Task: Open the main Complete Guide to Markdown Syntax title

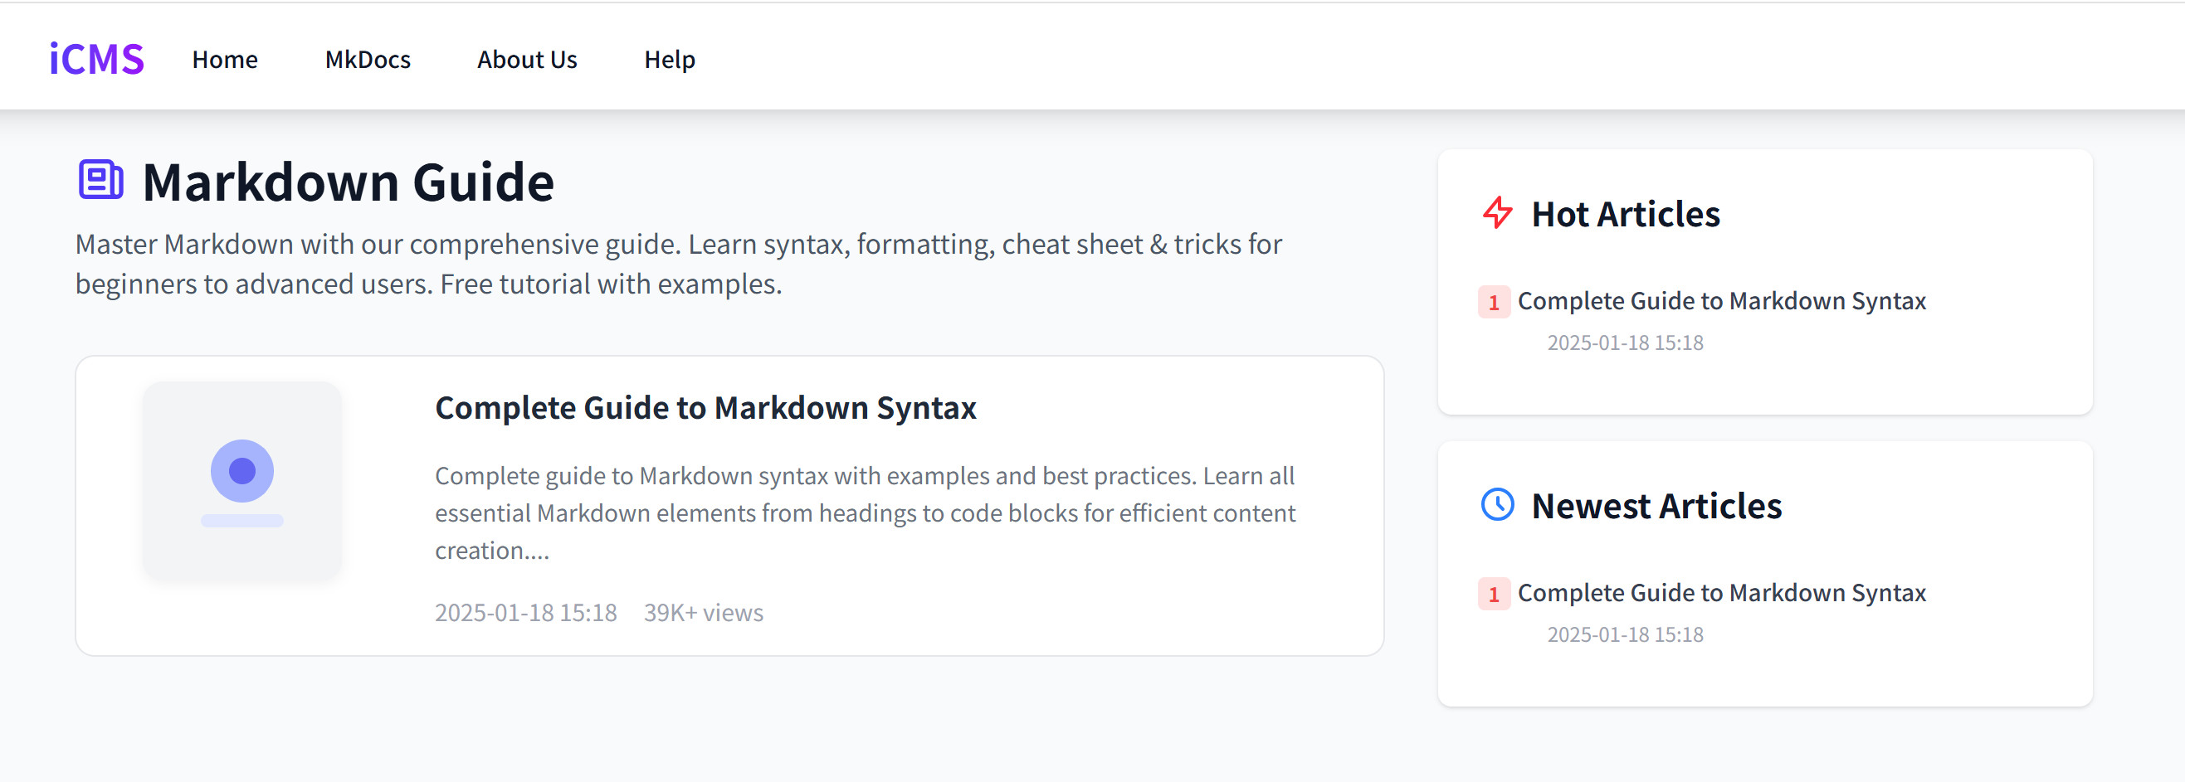Action: (705, 407)
